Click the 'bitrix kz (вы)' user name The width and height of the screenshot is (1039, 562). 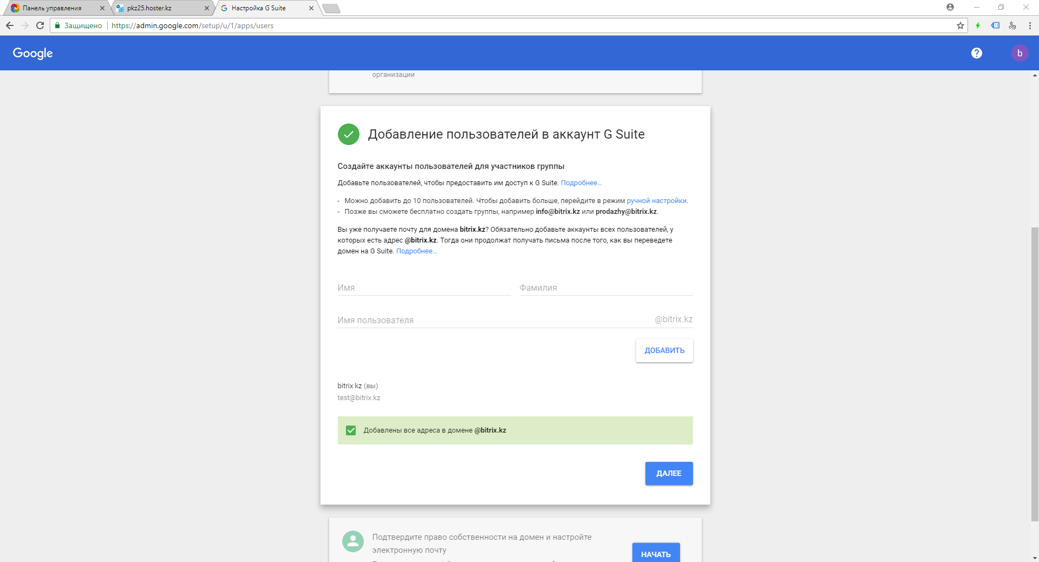(358, 386)
